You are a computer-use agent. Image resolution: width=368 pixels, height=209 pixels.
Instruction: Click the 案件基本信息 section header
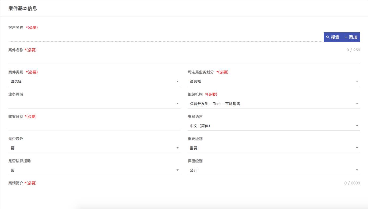click(x=23, y=9)
